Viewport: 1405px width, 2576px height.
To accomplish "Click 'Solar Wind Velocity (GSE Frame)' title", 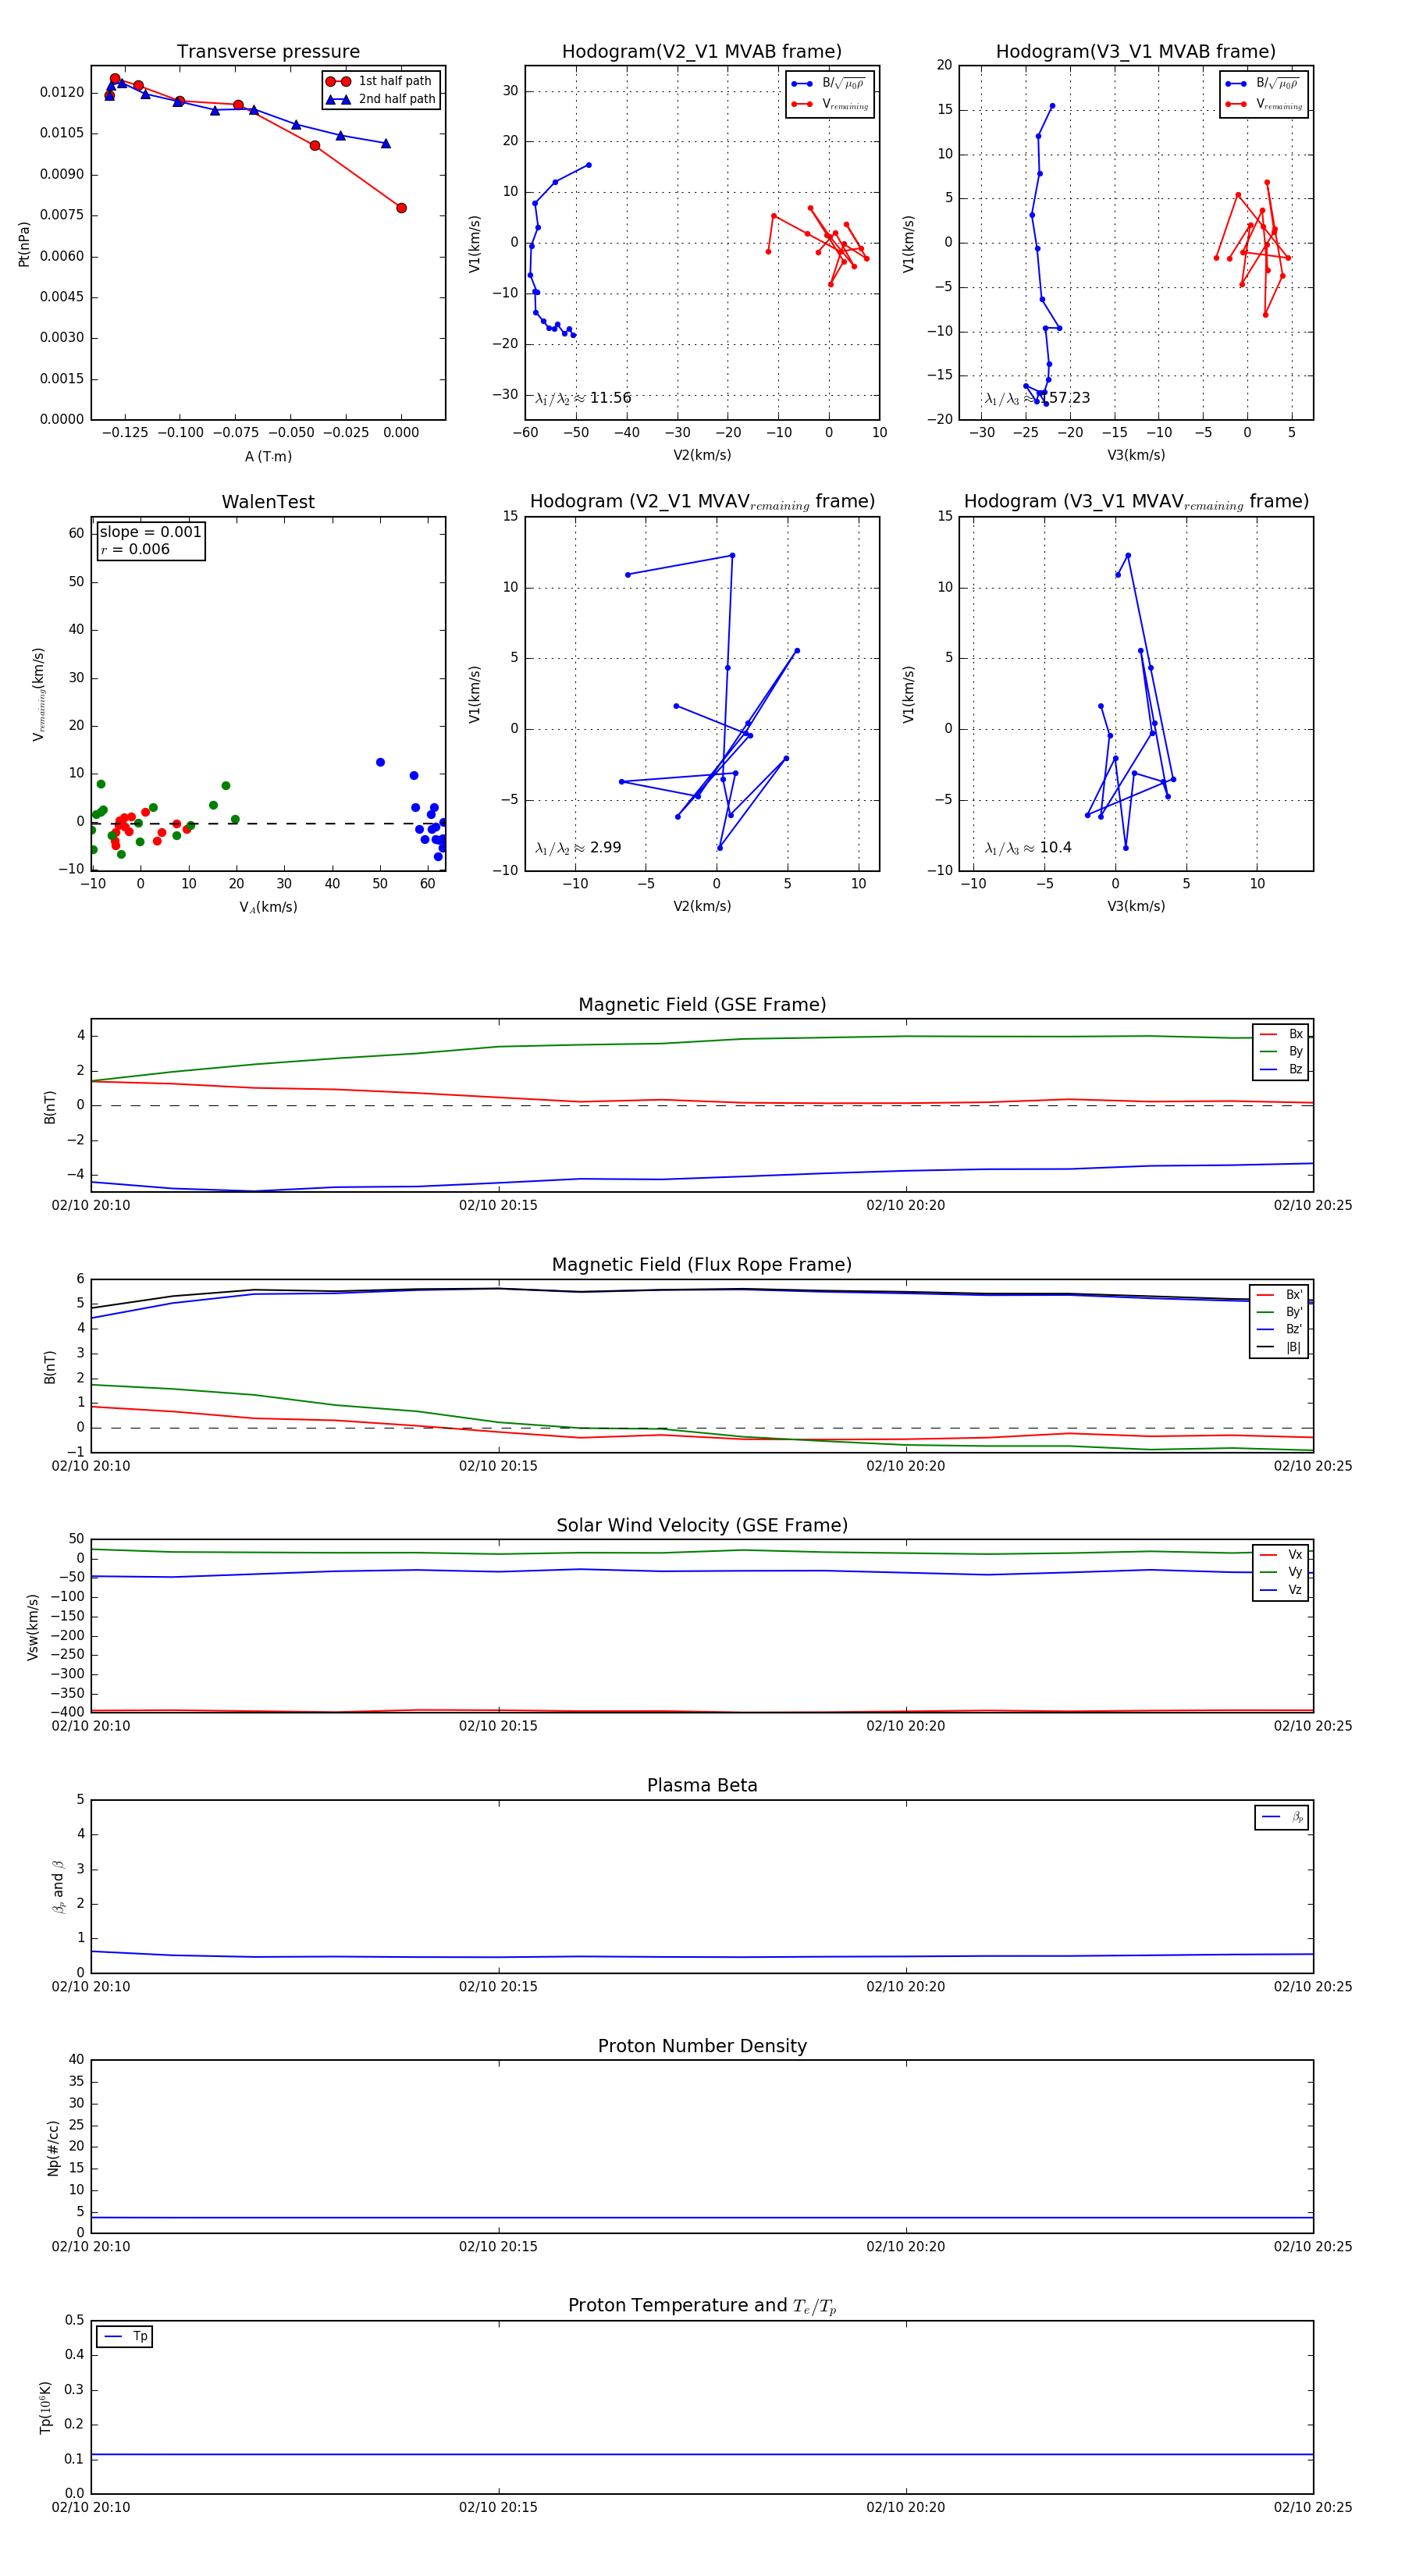I will 702,1525.
